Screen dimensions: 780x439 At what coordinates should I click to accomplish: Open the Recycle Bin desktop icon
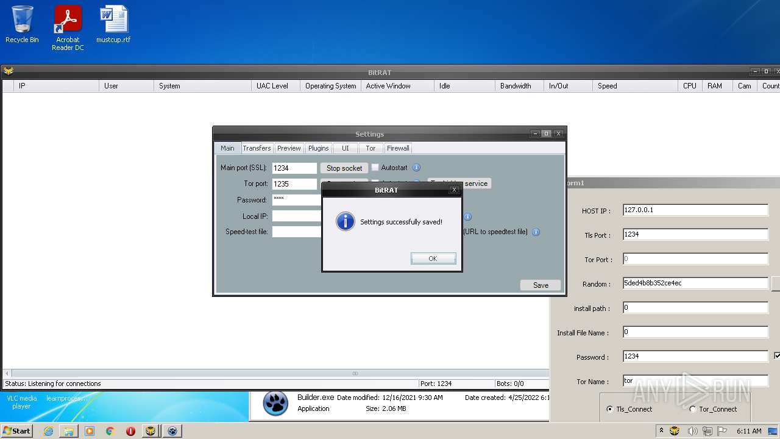(x=22, y=24)
